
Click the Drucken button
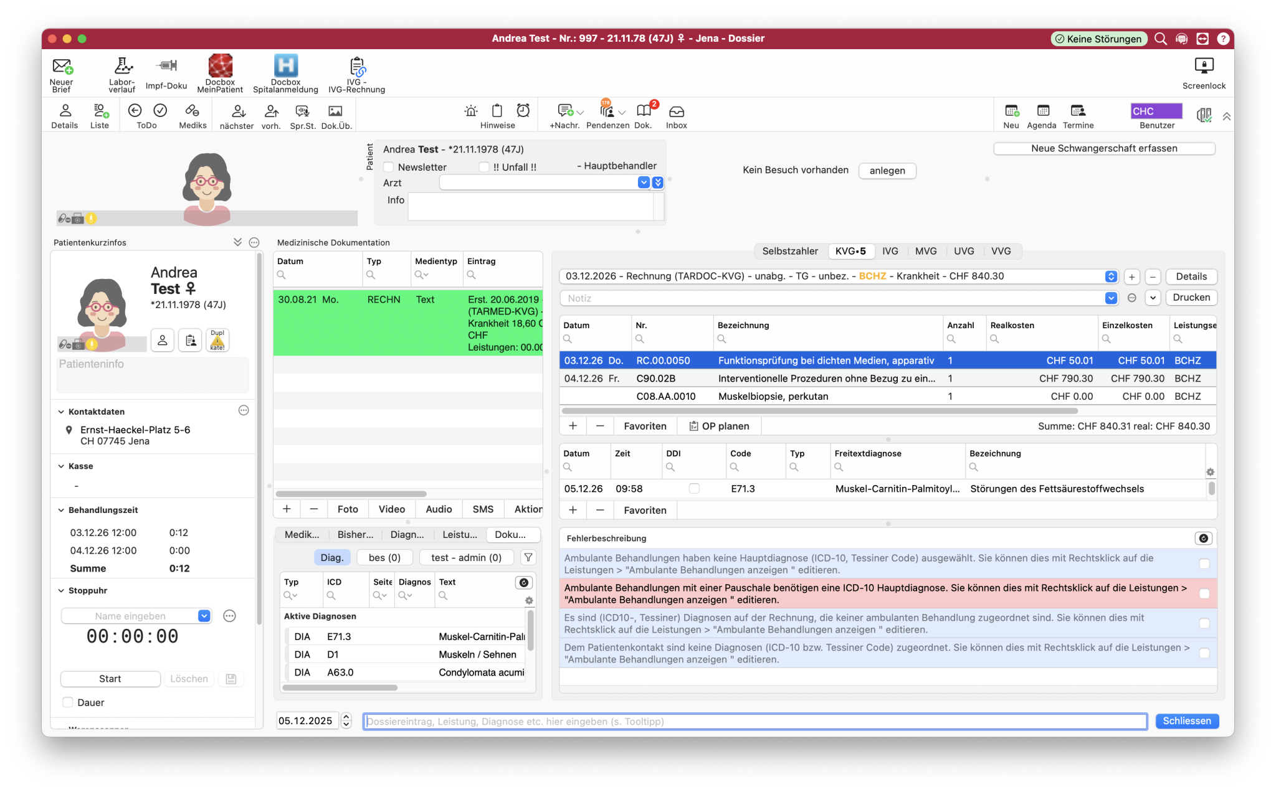(x=1191, y=298)
